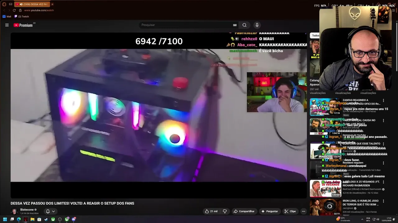This screenshot has width=398, height=223.
Task: Go forward in browser history
Action: (x=9, y=10)
